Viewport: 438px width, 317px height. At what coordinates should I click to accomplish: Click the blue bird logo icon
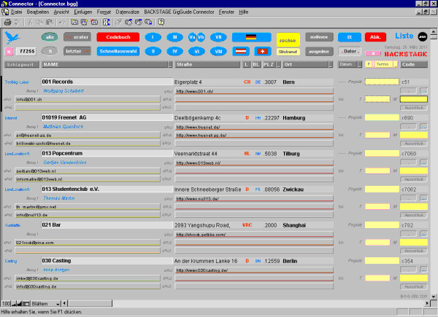(10, 36)
